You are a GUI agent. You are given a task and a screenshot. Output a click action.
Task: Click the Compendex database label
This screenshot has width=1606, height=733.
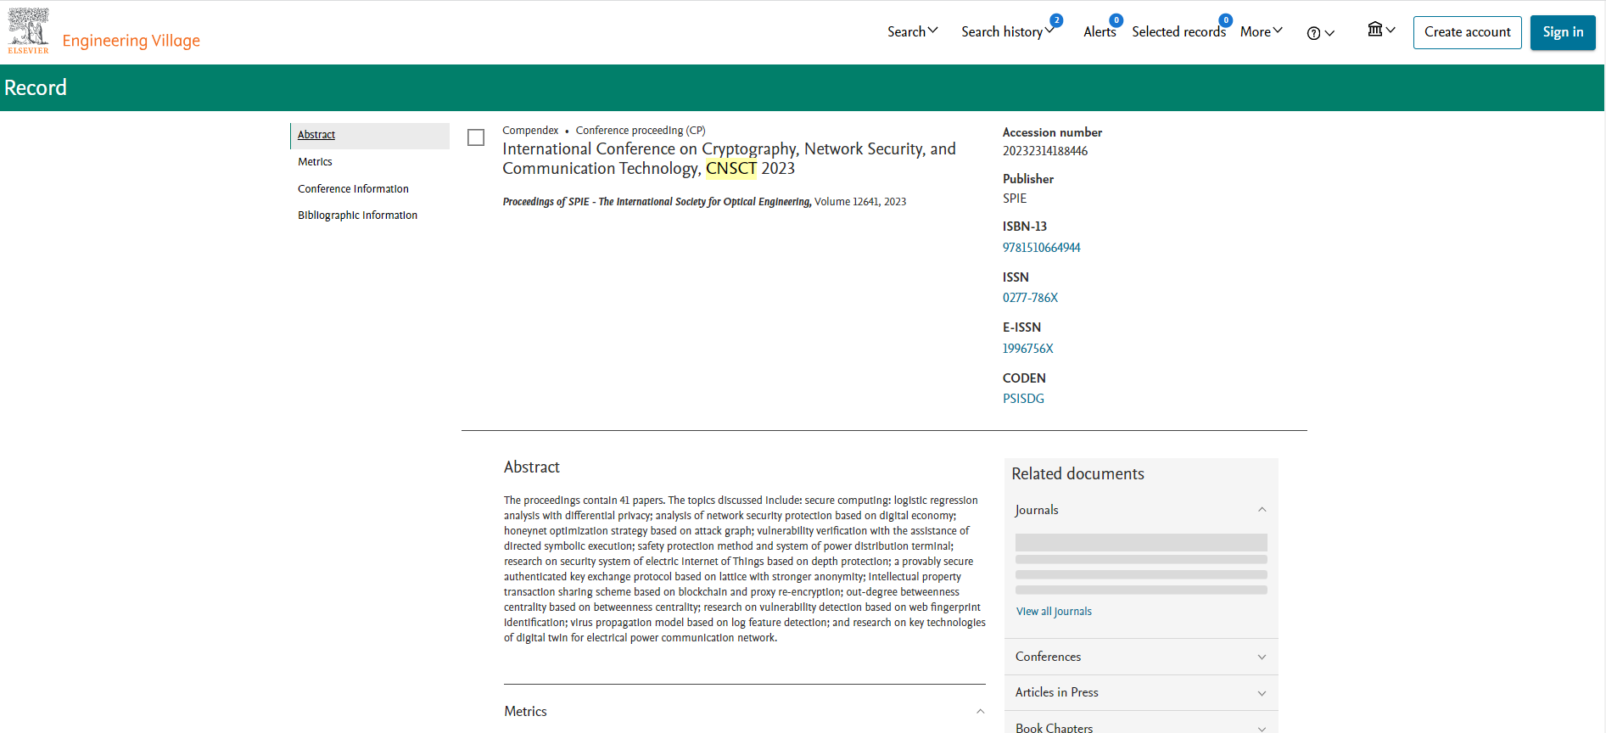click(530, 131)
